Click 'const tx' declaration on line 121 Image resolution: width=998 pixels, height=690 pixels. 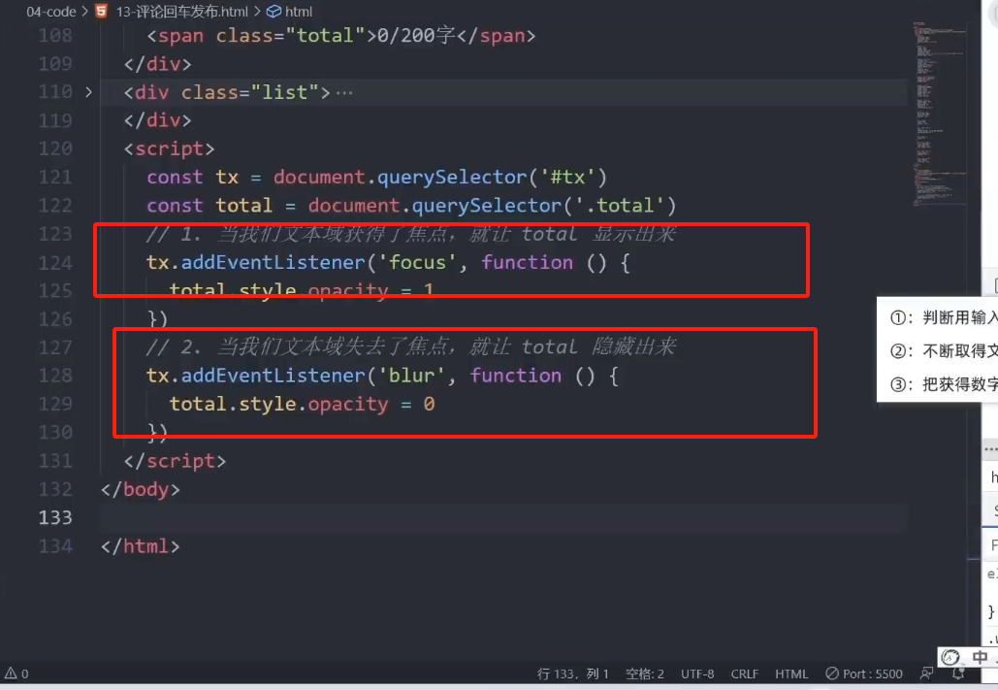192,178
